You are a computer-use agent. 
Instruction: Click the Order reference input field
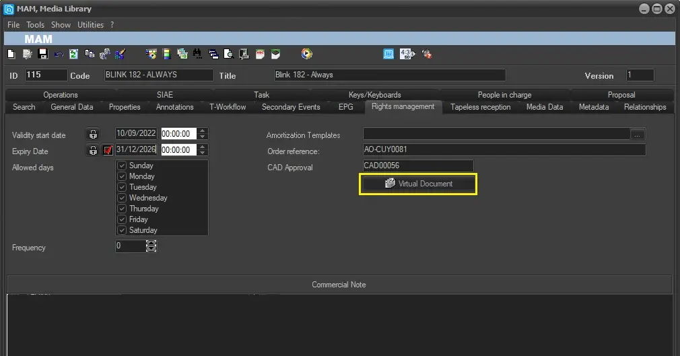(503, 150)
